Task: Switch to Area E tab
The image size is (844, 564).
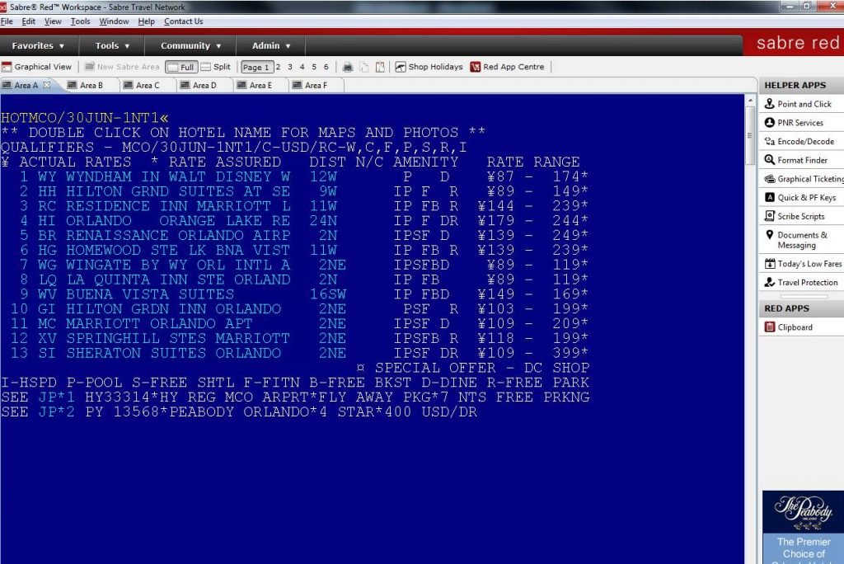Action: point(255,85)
